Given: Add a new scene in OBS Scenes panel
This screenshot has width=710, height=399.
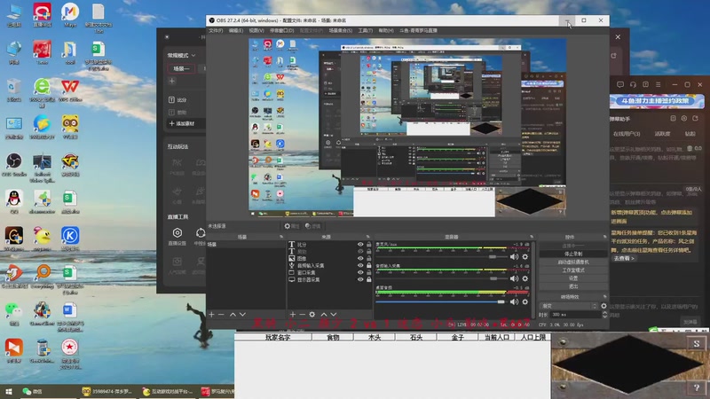Looking at the screenshot, I should pyautogui.click(x=211, y=314).
